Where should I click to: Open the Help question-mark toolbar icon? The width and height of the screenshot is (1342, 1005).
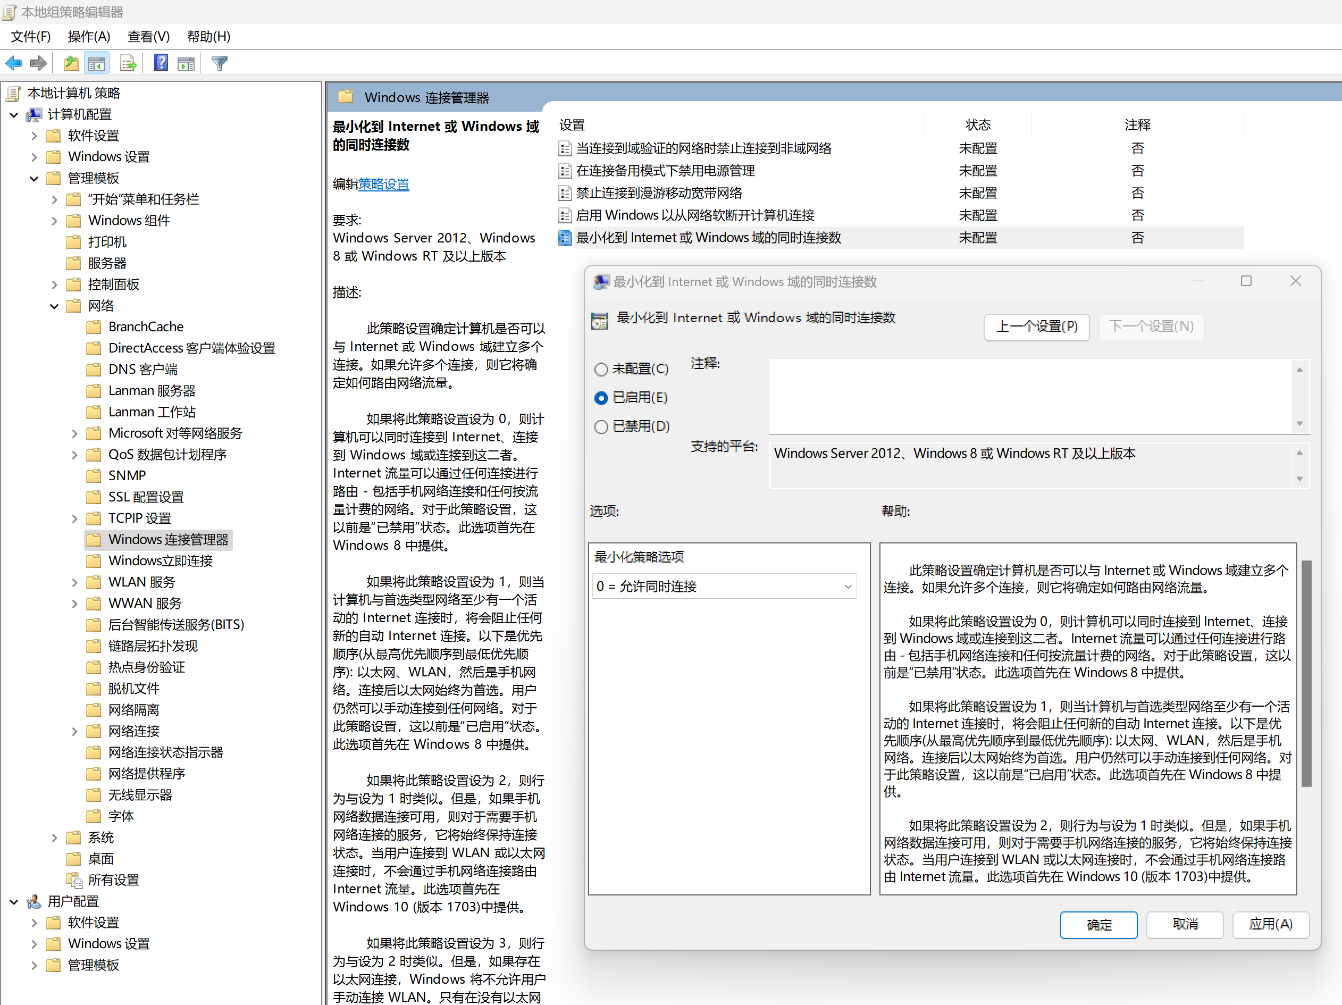pyautogui.click(x=161, y=63)
